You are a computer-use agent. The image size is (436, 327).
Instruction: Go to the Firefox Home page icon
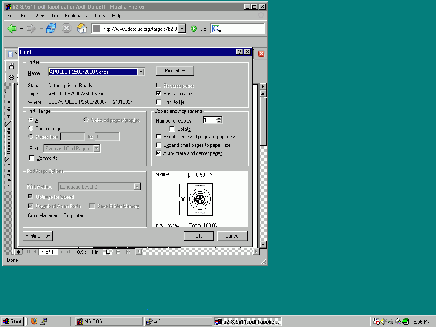tap(82, 29)
